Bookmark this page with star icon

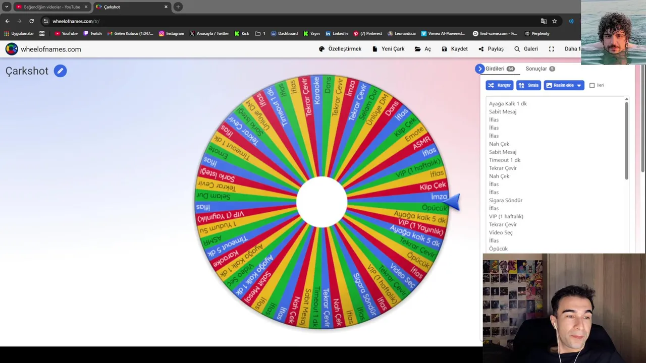point(554,21)
